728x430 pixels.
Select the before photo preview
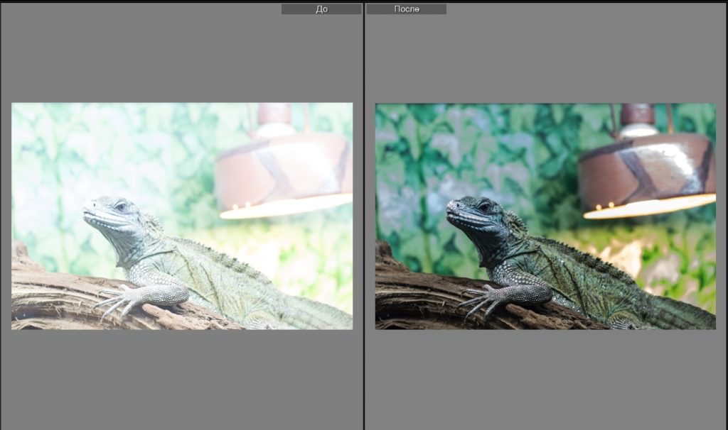182,216
